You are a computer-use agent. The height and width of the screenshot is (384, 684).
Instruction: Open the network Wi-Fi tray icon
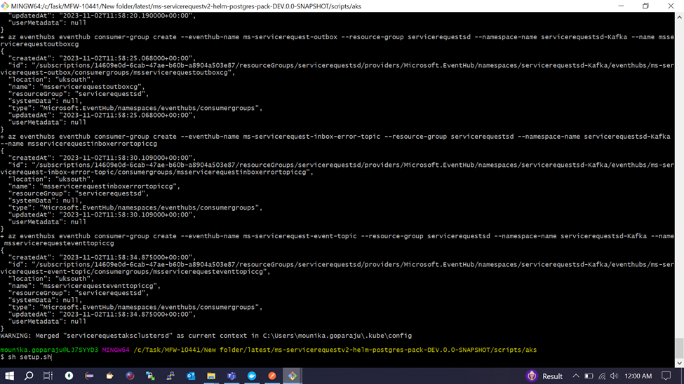602,376
